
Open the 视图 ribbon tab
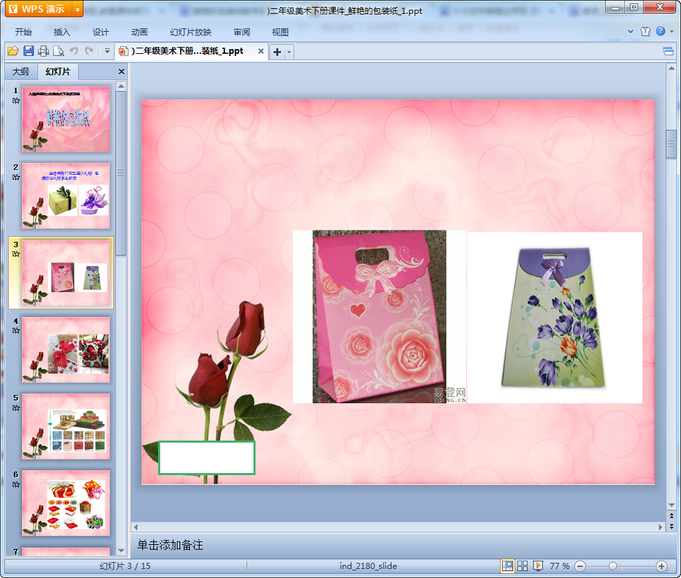coord(280,32)
